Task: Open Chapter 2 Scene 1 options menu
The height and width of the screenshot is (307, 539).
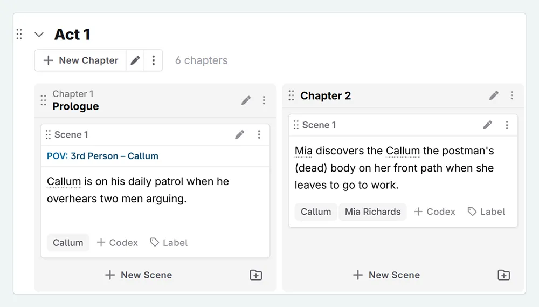Action: pos(507,125)
